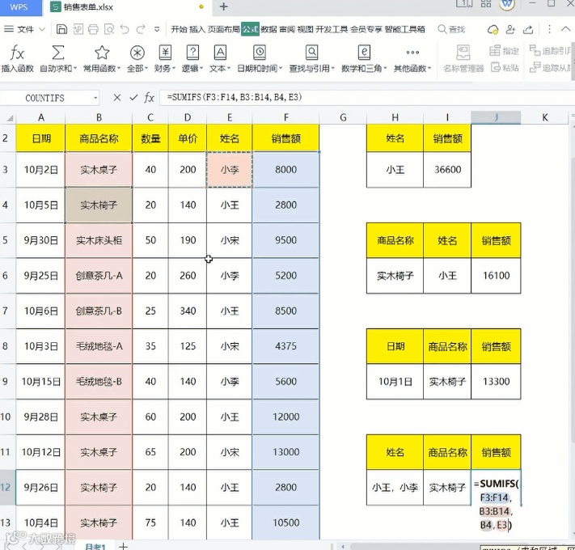
Task: Open the Math and Trig functions icon
Action: tap(364, 53)
